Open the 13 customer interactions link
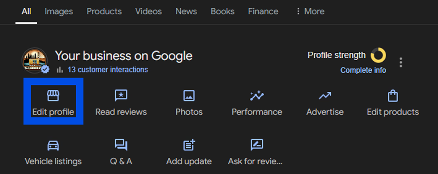This screenshot has width=438, height=174. (x=107, y=70)
